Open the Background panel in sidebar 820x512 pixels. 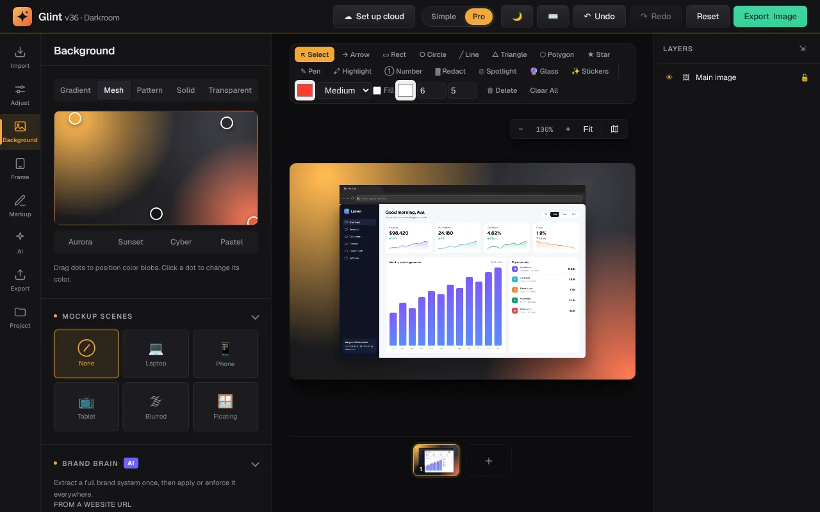coord(20,131)
